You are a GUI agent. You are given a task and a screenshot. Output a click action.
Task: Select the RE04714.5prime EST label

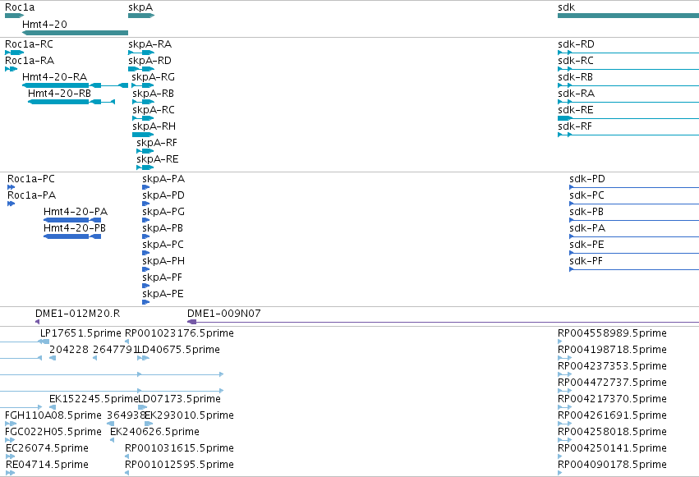[47, 465]
